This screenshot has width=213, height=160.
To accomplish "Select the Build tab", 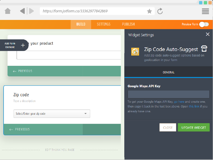I will point(81,24).
